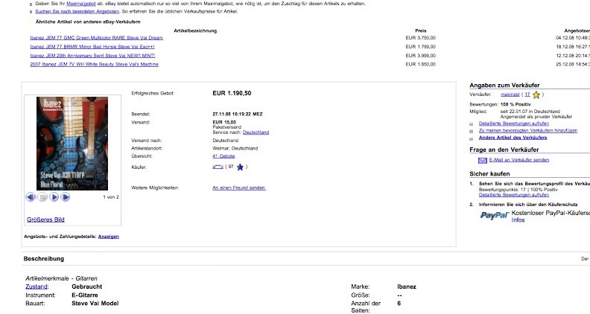Advance to next image with play arrow
This screenshot has width=590, height=314.
click(x=54, y=196)
